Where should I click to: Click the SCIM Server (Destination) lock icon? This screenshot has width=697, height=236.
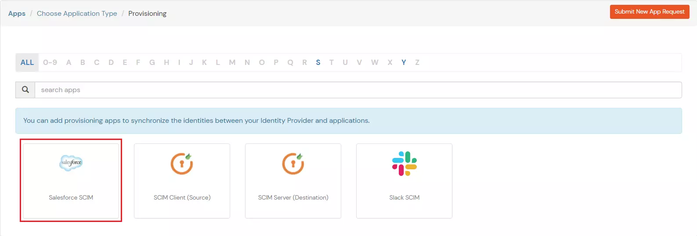click(293, 164)
